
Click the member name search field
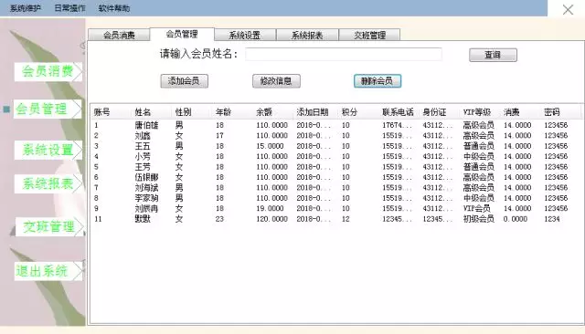click(344, 55)
